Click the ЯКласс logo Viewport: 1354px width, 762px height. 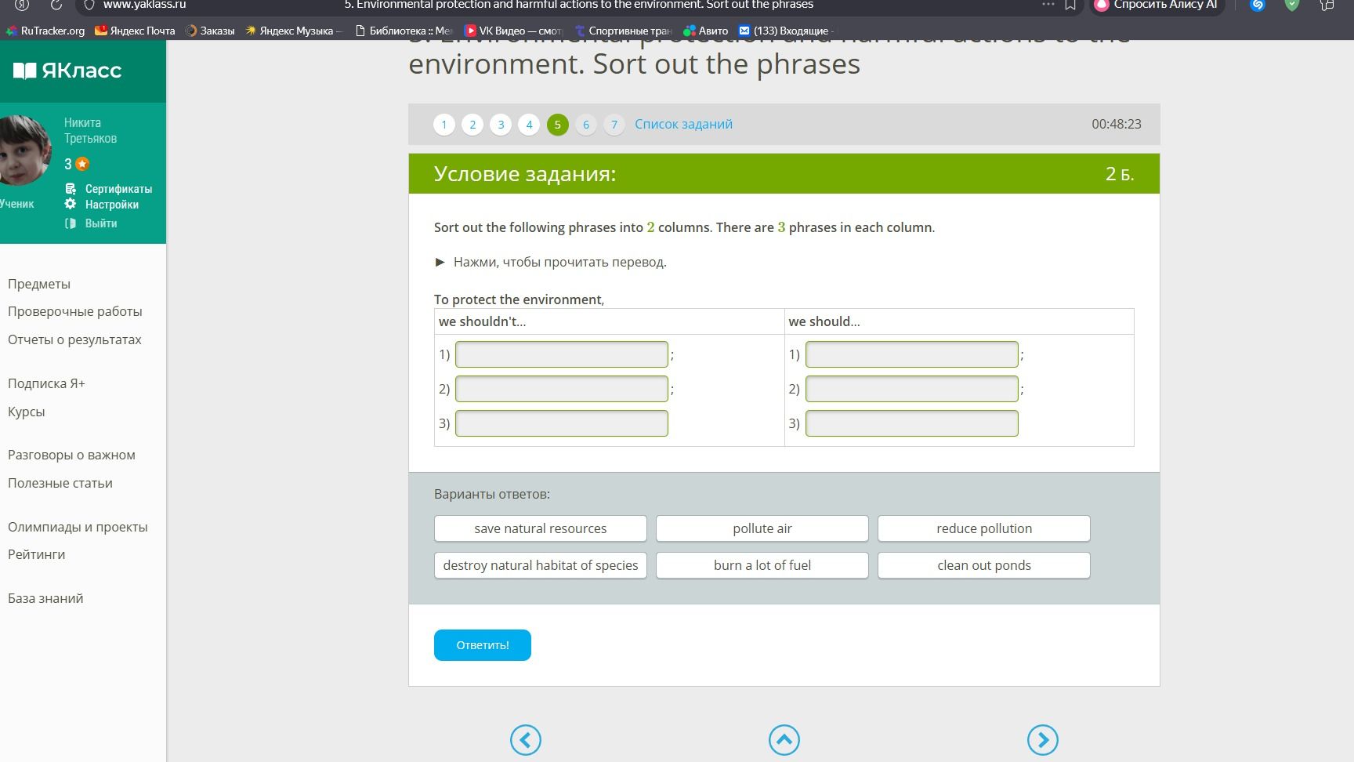coord(67,71)
